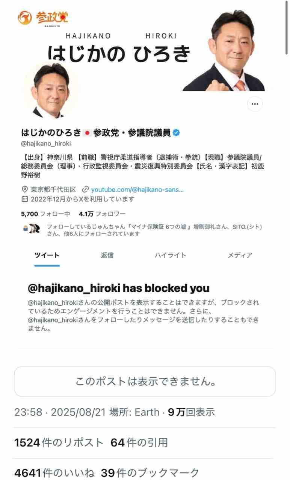
Task: View the 4.1万 フォロワー list
Action: click(x=102, y=214)
